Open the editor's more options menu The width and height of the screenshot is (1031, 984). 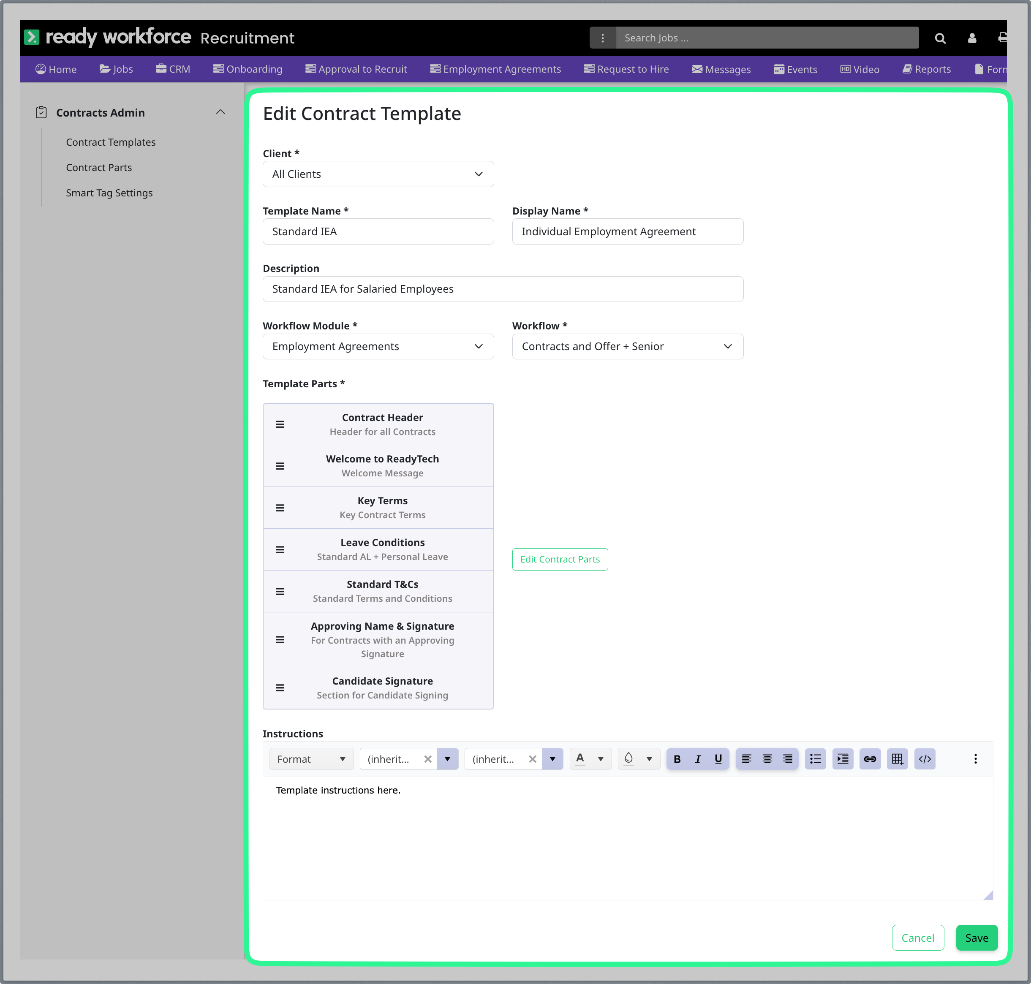(x=975, y=759)
